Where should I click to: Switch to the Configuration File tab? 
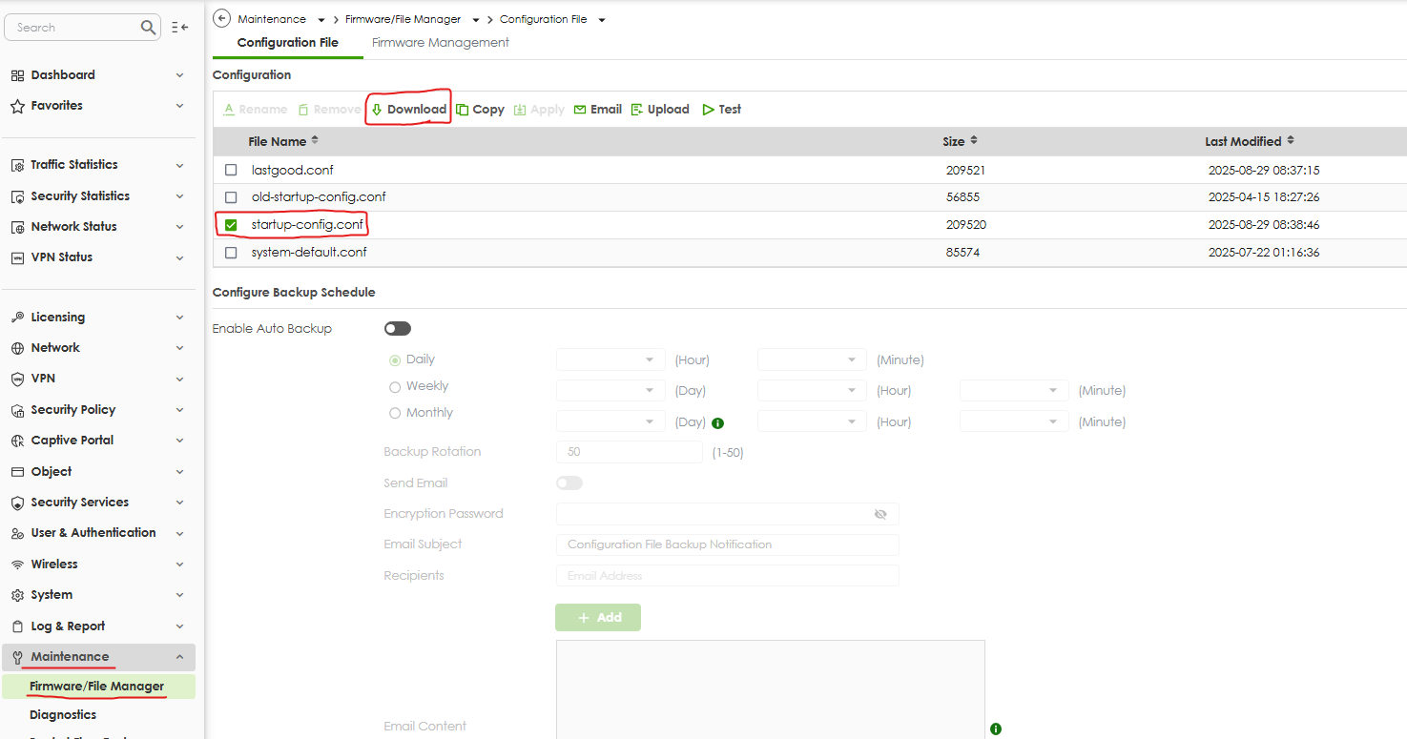coord(288,43)
